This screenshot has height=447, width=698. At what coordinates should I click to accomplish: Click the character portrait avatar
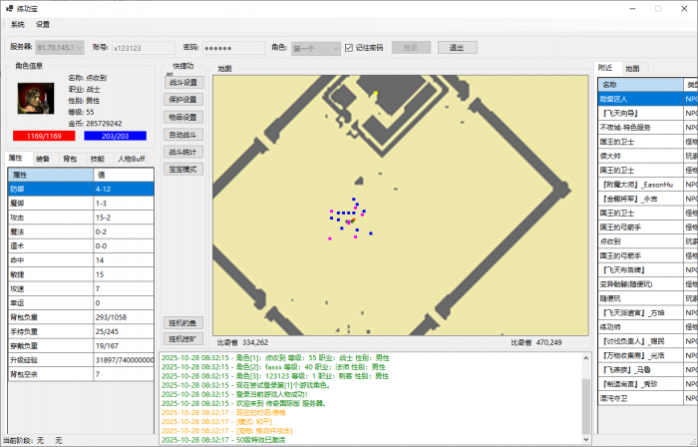pyautogui.click(x=38, y=100)
